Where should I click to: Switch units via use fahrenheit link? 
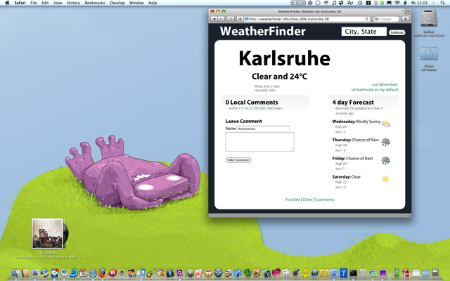(385, 84)
